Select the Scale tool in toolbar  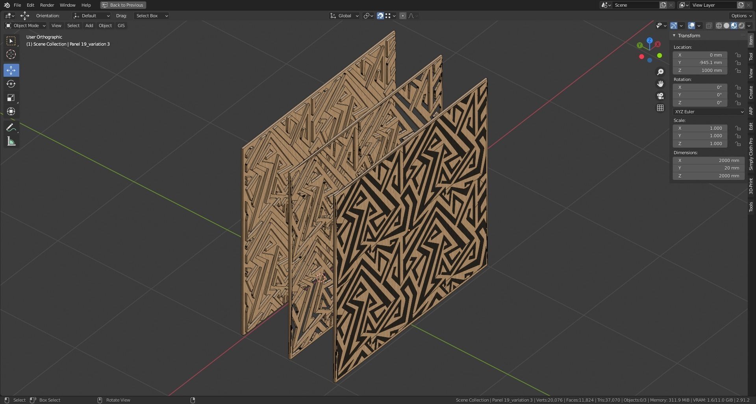(x=11, y=98)
